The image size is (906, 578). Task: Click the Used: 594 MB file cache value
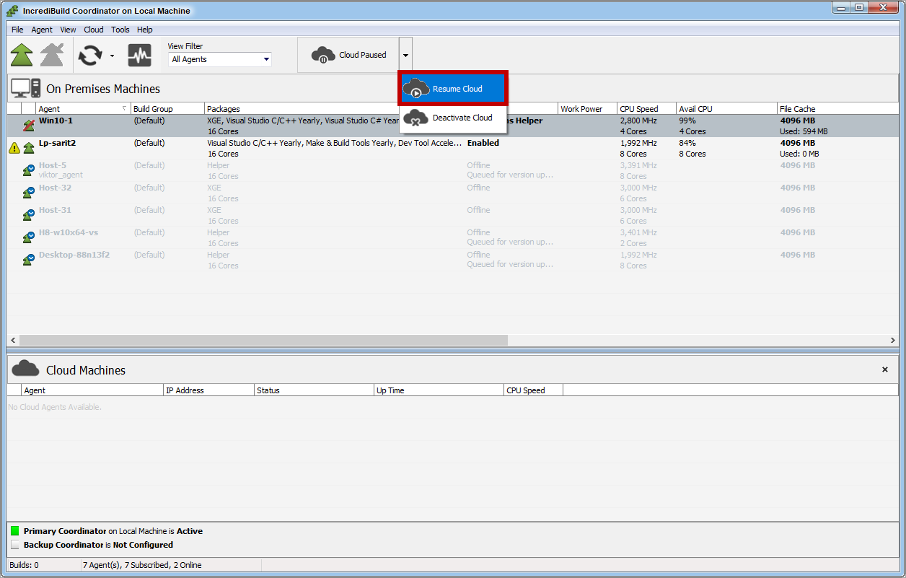pyautogui.click(x=804, y=131)
